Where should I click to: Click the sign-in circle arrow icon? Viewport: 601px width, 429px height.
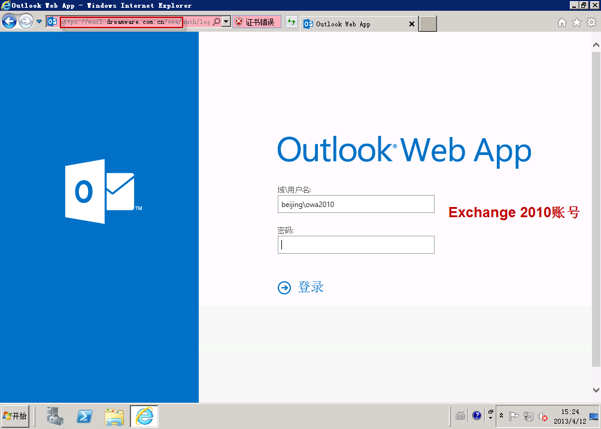pos(284,288)
